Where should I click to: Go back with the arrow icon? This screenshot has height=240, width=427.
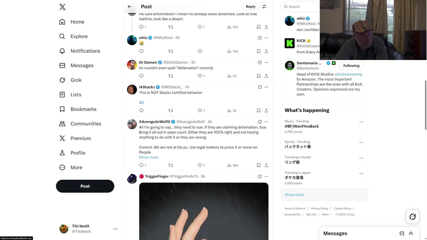coord(129,7)
